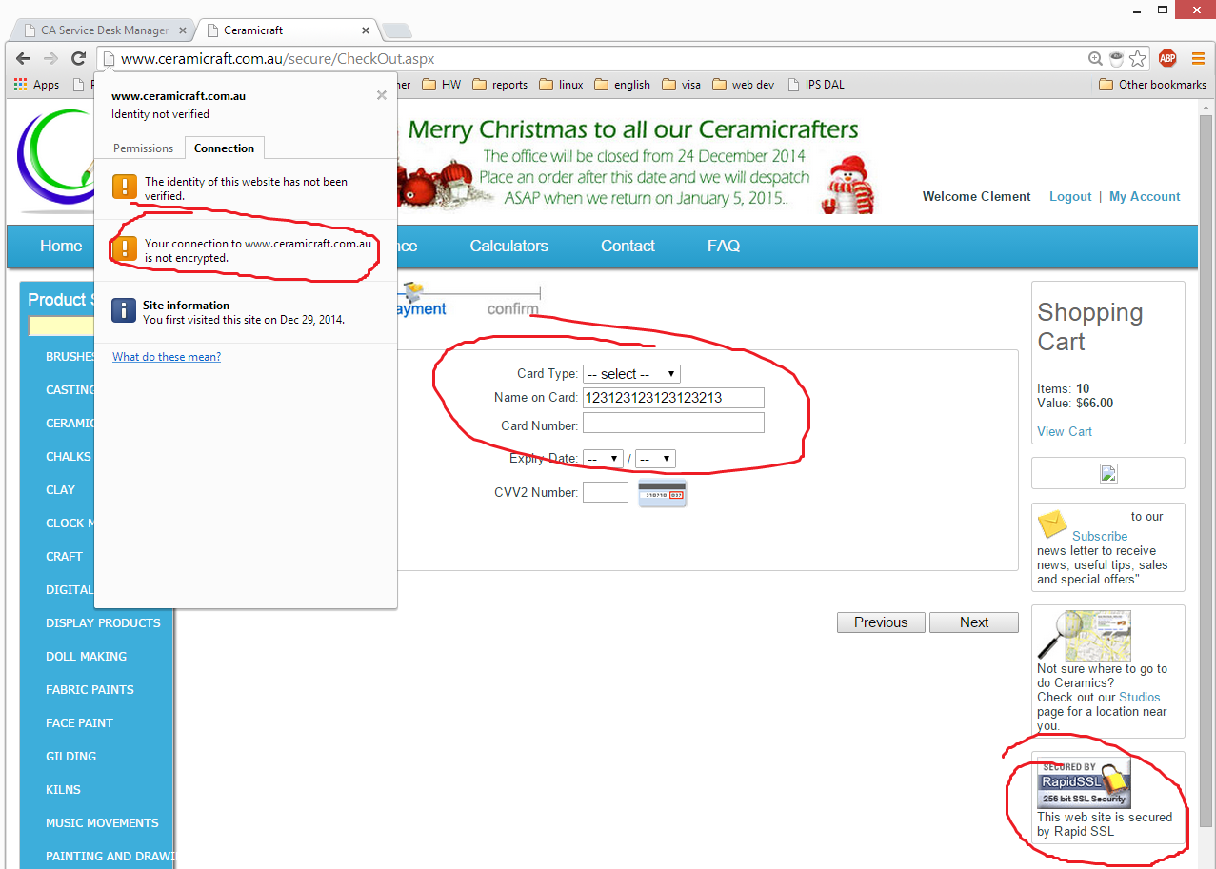Viewport: 1216px width, 869px height.
Task: Open the IPS DAL bookmark
Action: coord(816,85)
